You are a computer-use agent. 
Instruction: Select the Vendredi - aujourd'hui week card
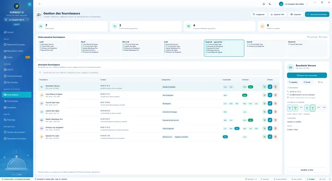point(224,48)
